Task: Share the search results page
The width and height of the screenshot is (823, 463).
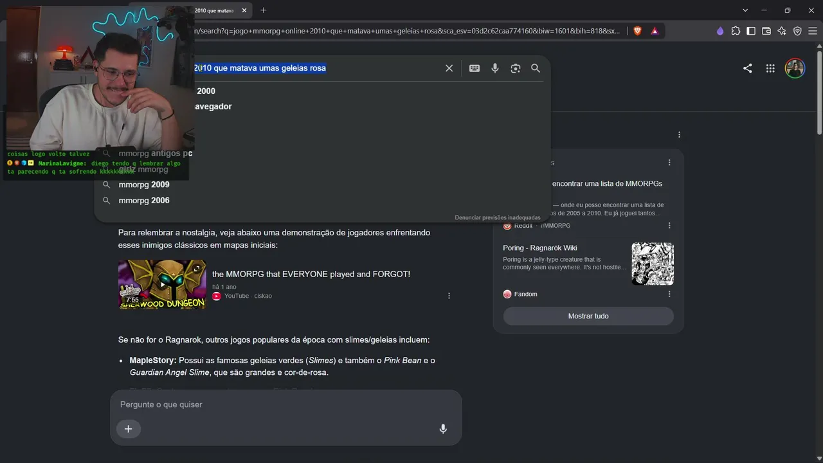Action: tap(747, 68)
